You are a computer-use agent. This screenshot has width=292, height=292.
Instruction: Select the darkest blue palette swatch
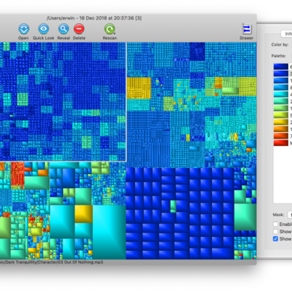(x=281, y=67)
